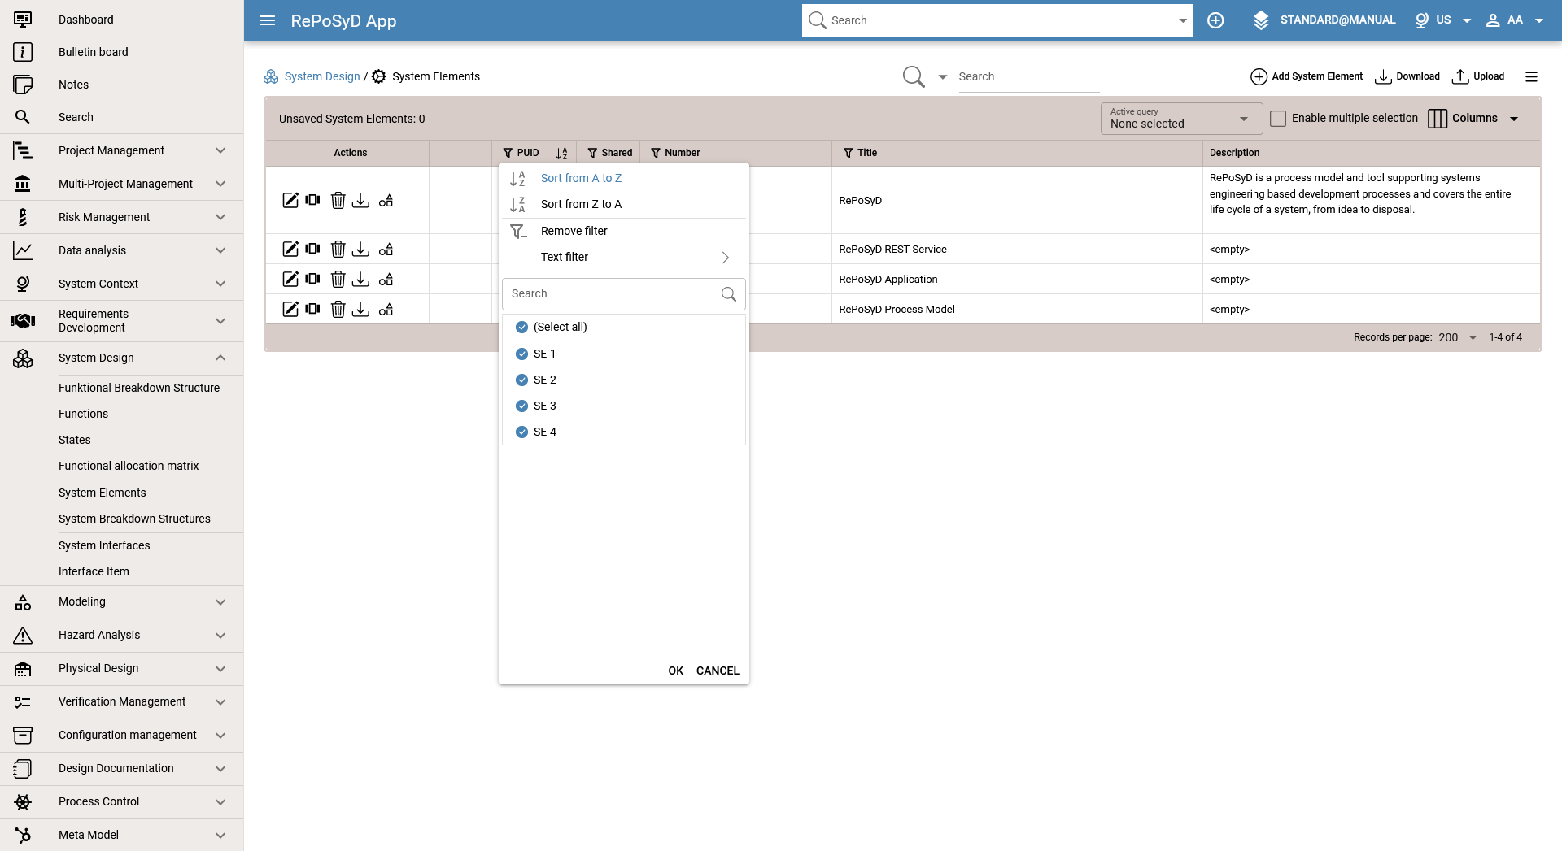Image resolution: width=1562 pixels, height=851 pixels.
Task: Uncheck SE-4 in the filter list
Action: [x=522, y=432]
